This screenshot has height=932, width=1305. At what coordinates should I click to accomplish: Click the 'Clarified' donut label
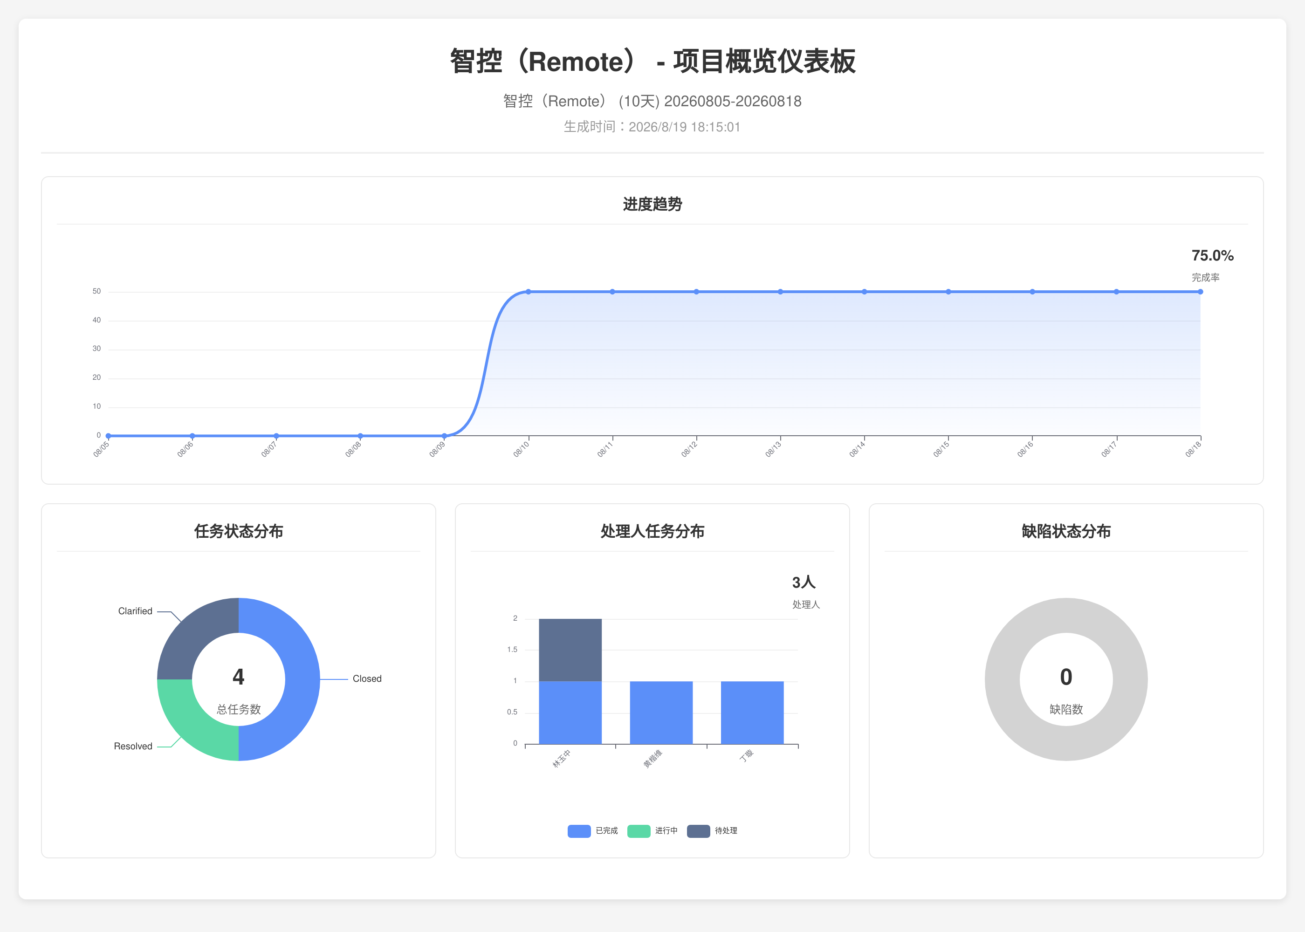[135, 611]
